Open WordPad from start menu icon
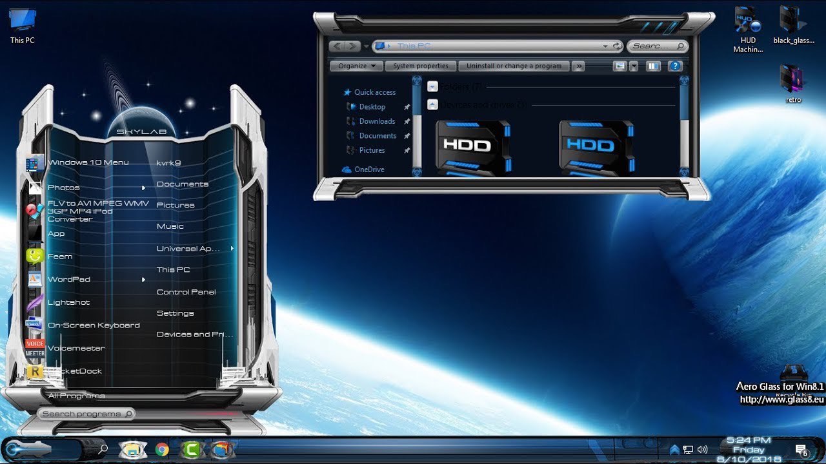 tap(35, 279)
